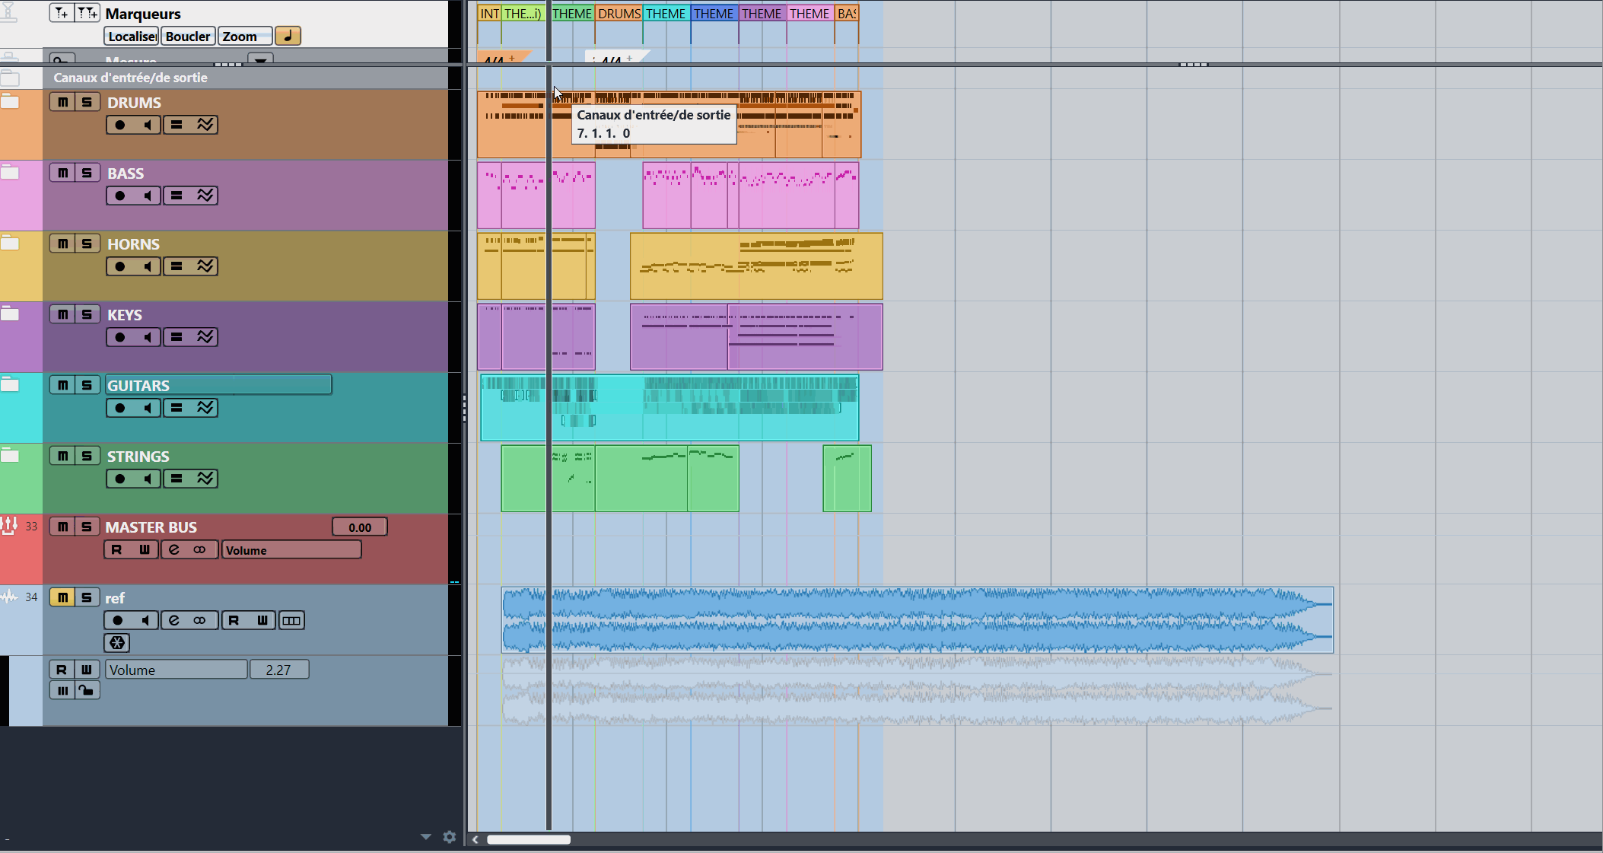Image resolution: width=1603 pixels, height=853 pixels.
Task: Unmute the ref track
Action: [x=62, y=597]
